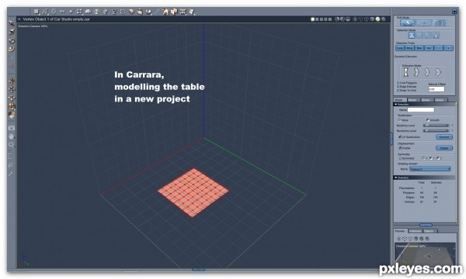
Task: Click the displacement Delete button
Action: tap(444, 148)
